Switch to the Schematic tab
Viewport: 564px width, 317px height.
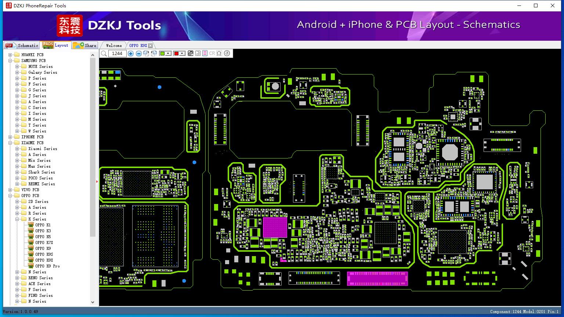22,45
